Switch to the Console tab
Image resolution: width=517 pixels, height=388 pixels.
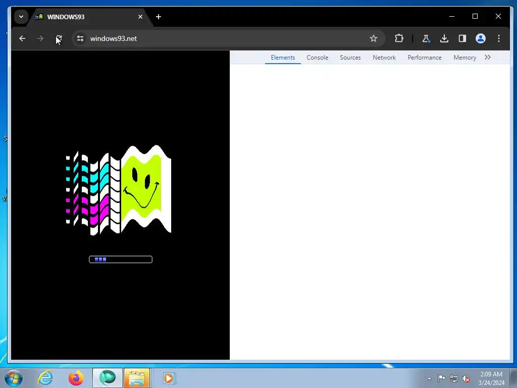click(317, 58)
